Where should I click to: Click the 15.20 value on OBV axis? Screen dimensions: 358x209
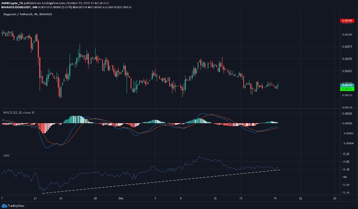[x=346, y=154]
